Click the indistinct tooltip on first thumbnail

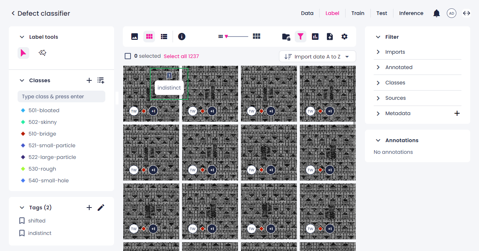click(169, 88)
